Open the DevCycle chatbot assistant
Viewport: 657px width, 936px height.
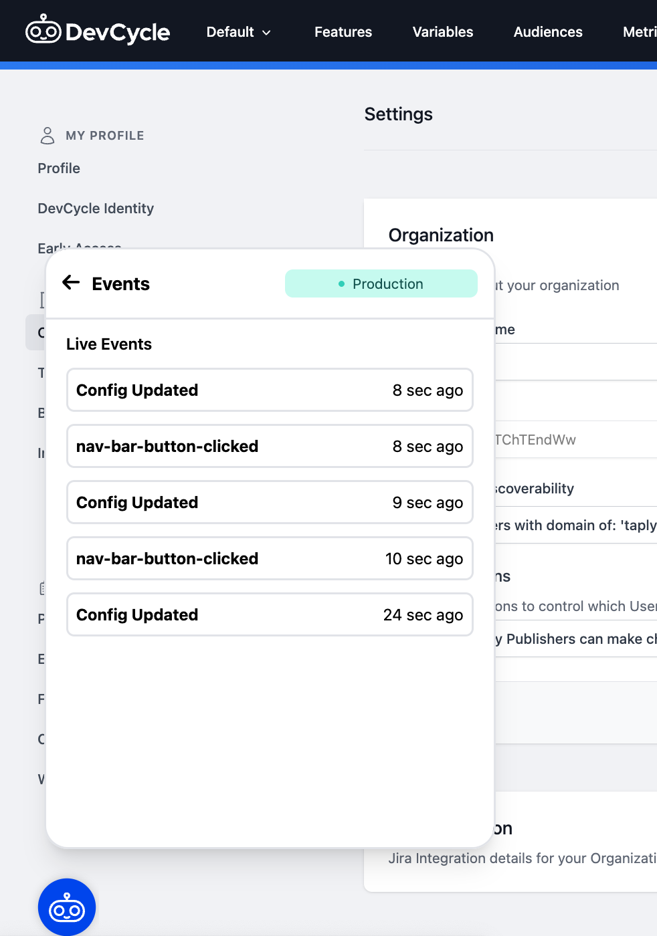coord(67,907)
